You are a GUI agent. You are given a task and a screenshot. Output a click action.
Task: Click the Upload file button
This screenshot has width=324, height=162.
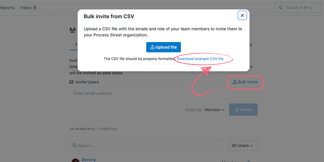click(164, 47)
